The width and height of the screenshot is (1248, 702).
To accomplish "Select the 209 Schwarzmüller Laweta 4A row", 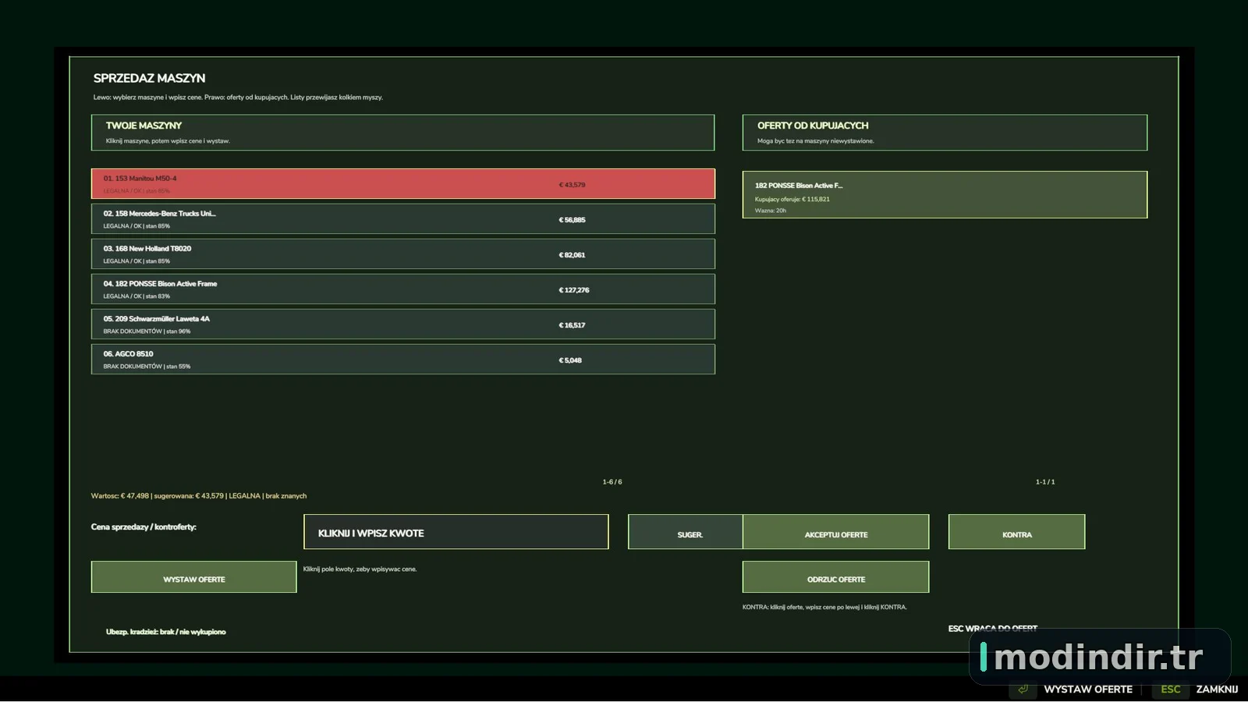I will [x=402, y=324].
